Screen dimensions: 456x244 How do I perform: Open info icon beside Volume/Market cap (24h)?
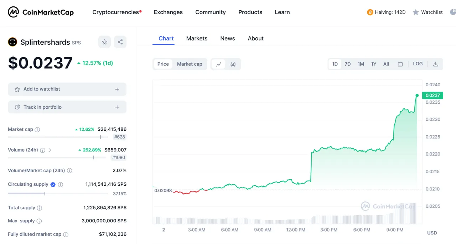(x=69, y=170)
